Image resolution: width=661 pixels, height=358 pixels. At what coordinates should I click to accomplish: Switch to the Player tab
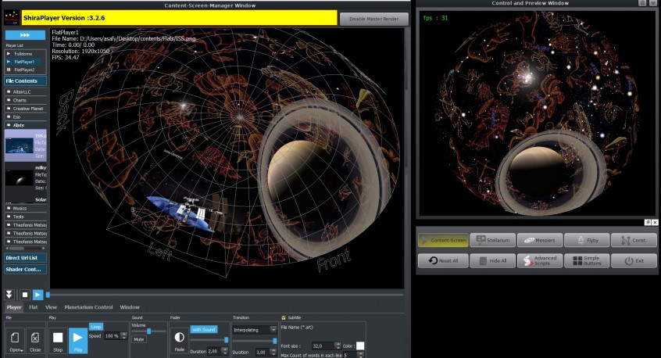pyautogui.click(x=14, y=307)
